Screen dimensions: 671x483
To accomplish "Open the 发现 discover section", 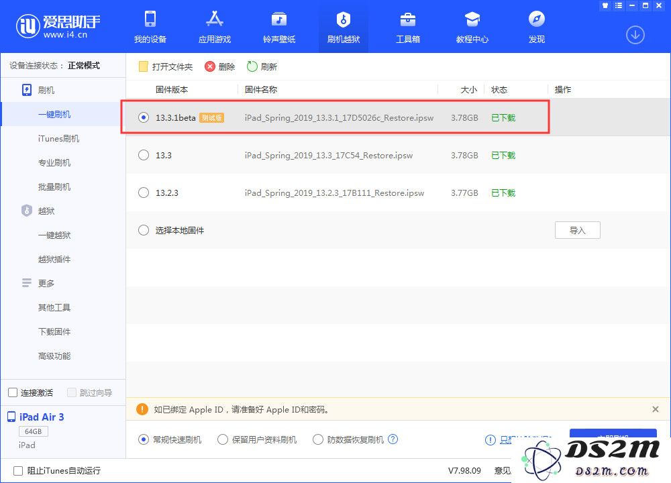I will (x=537, y=28).
